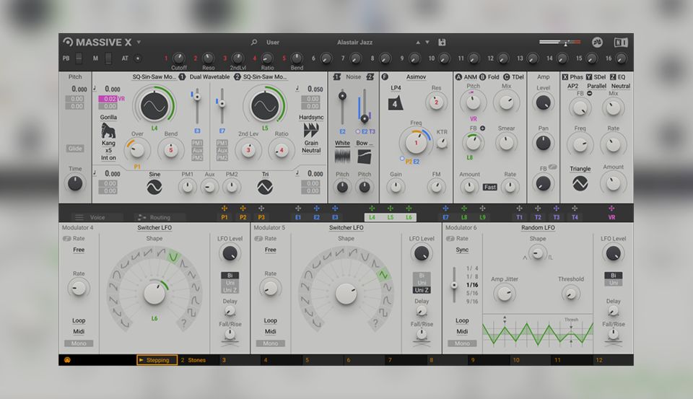Open the Random LFO type dropdown in Modulator 6
This screenshot has height=399, width=693.
pos(537,228)
